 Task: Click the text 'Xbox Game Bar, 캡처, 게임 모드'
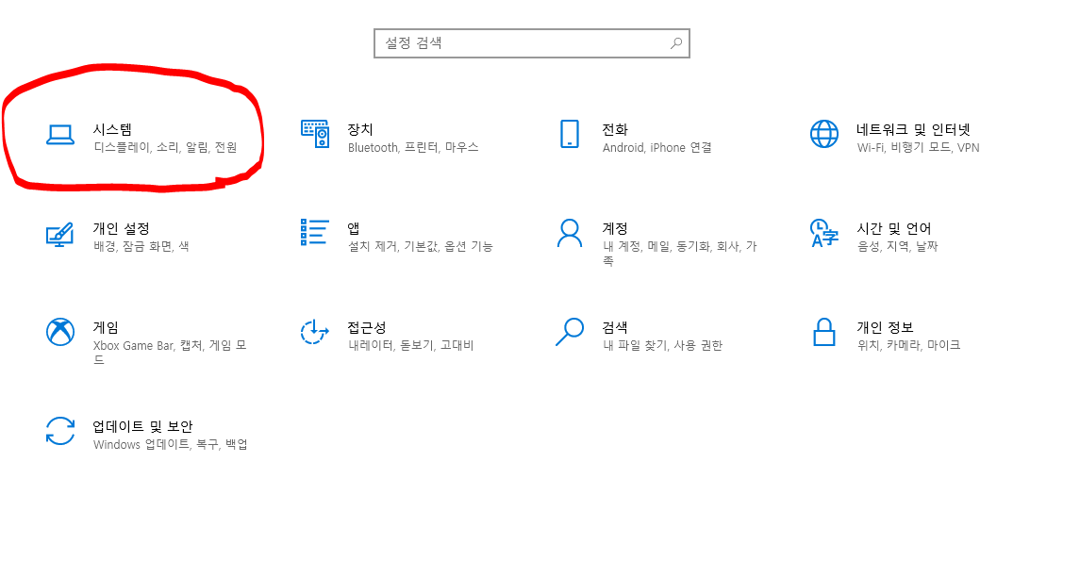(x=170, y=353)
